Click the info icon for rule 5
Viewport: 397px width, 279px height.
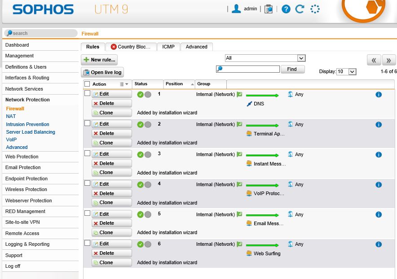379,215
